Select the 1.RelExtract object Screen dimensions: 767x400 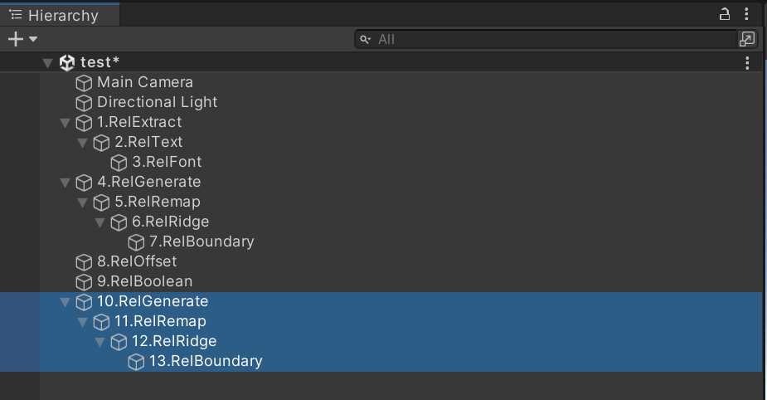tap(139, 122)
